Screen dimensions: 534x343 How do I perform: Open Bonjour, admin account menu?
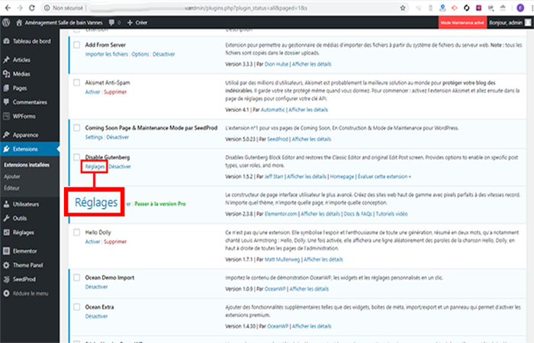(x=510, y=22)
